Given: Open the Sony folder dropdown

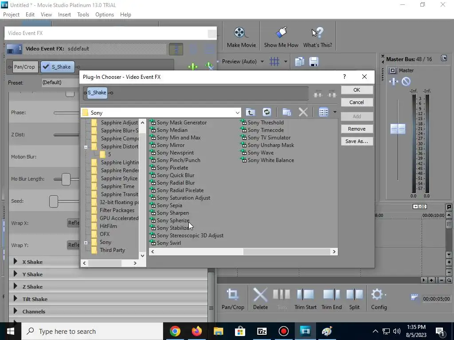Looking at the screenshot, I should click(238, 113).
